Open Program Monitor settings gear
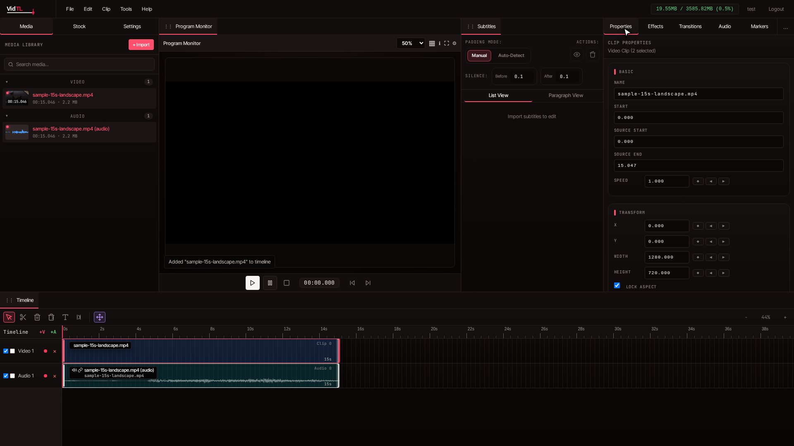This screenshot has height=446, width=794. pos(454,43)
